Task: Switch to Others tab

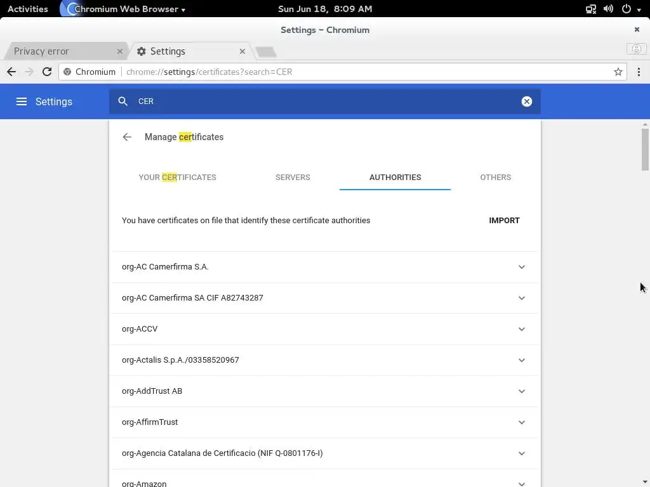Action: click(495, 178)
